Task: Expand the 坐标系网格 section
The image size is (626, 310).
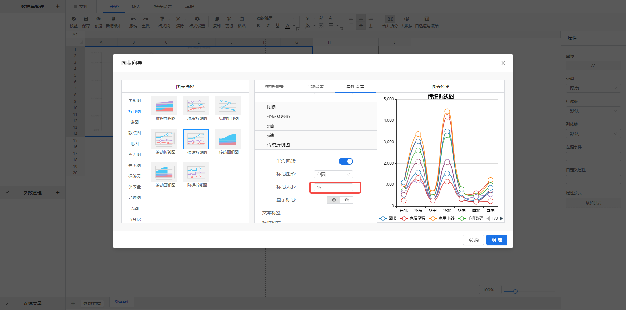Action: pyautogui.click(x=278, y=116)
